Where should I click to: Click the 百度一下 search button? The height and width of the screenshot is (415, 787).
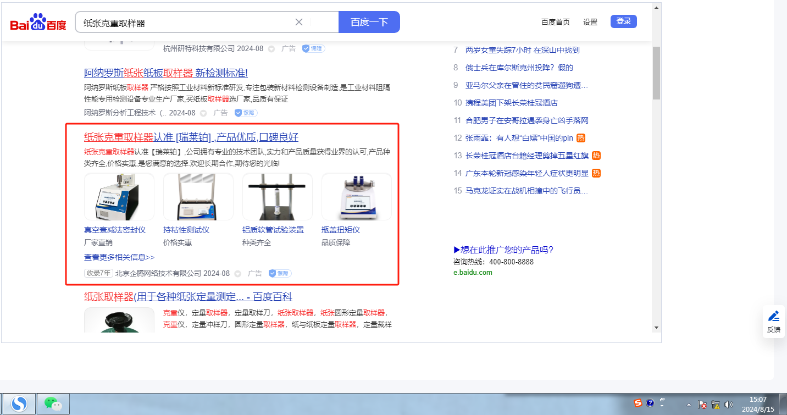point(369,22)
